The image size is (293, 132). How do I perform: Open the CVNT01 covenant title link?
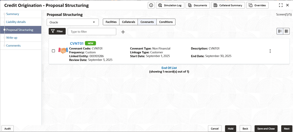coord(77,43)
